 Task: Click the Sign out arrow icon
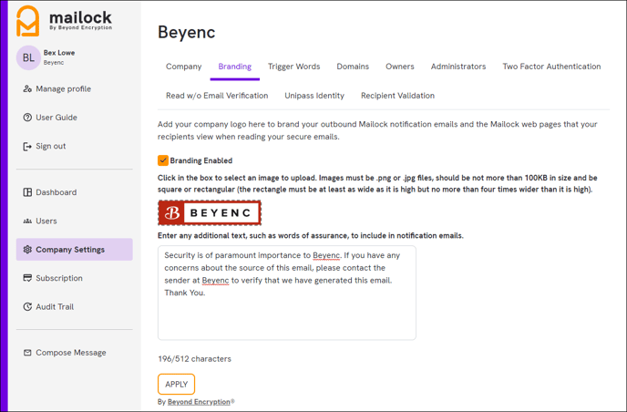tap(27, 147)
